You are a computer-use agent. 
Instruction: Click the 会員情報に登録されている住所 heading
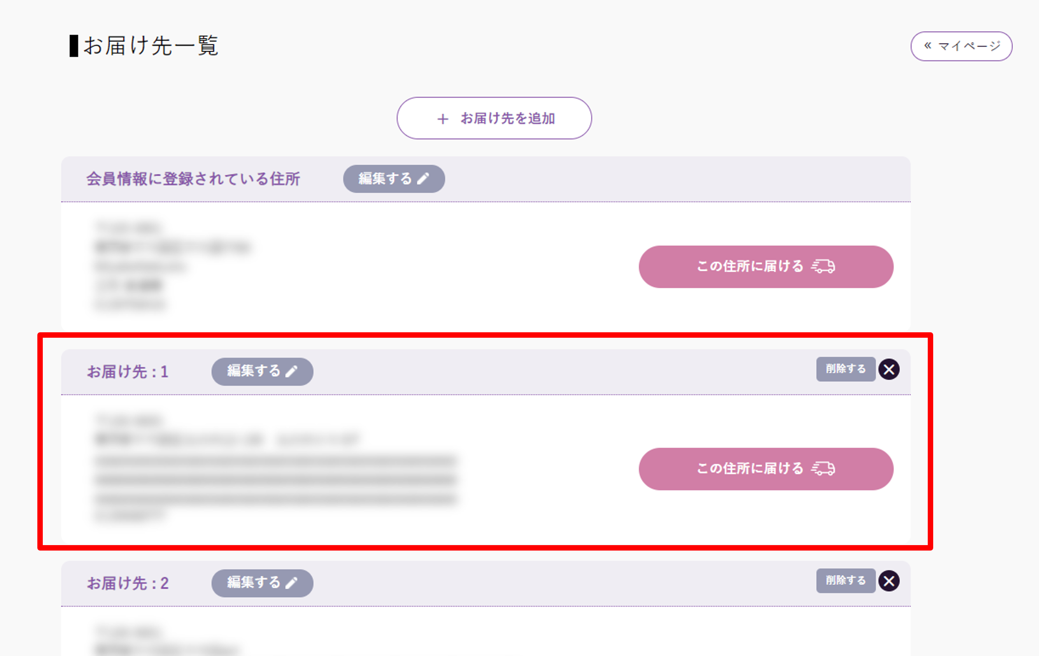[193, 179]
